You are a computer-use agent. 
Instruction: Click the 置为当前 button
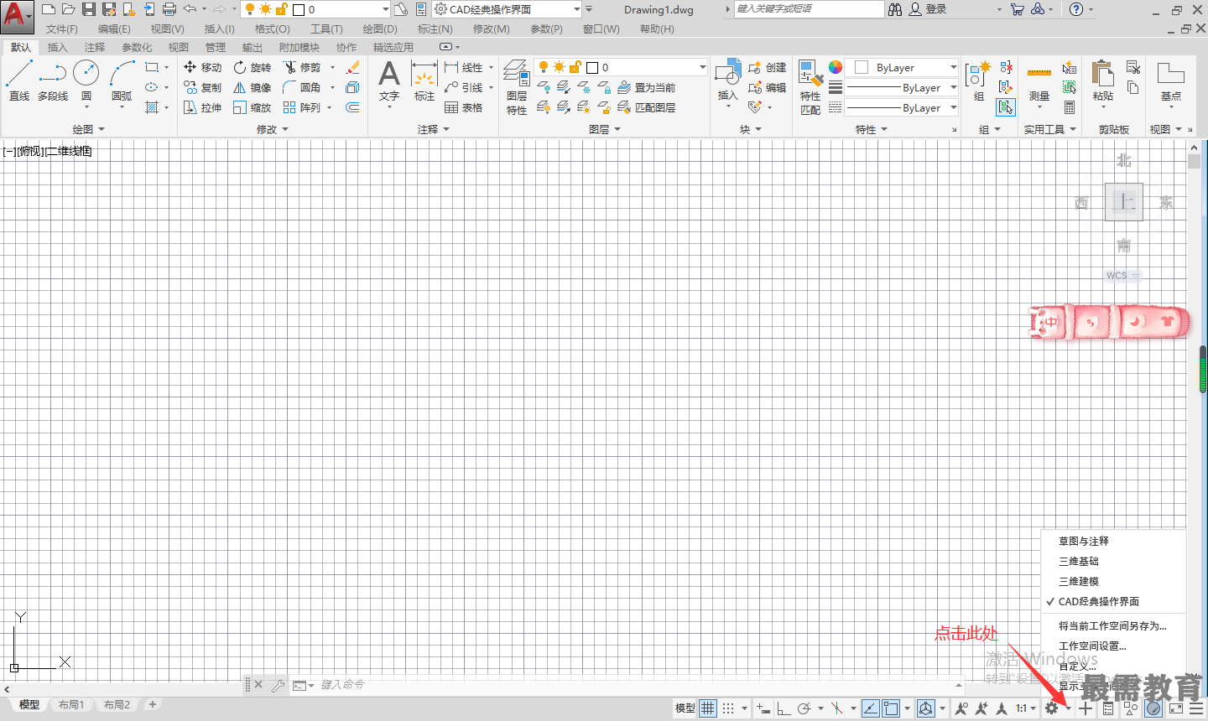coord(647,87)
